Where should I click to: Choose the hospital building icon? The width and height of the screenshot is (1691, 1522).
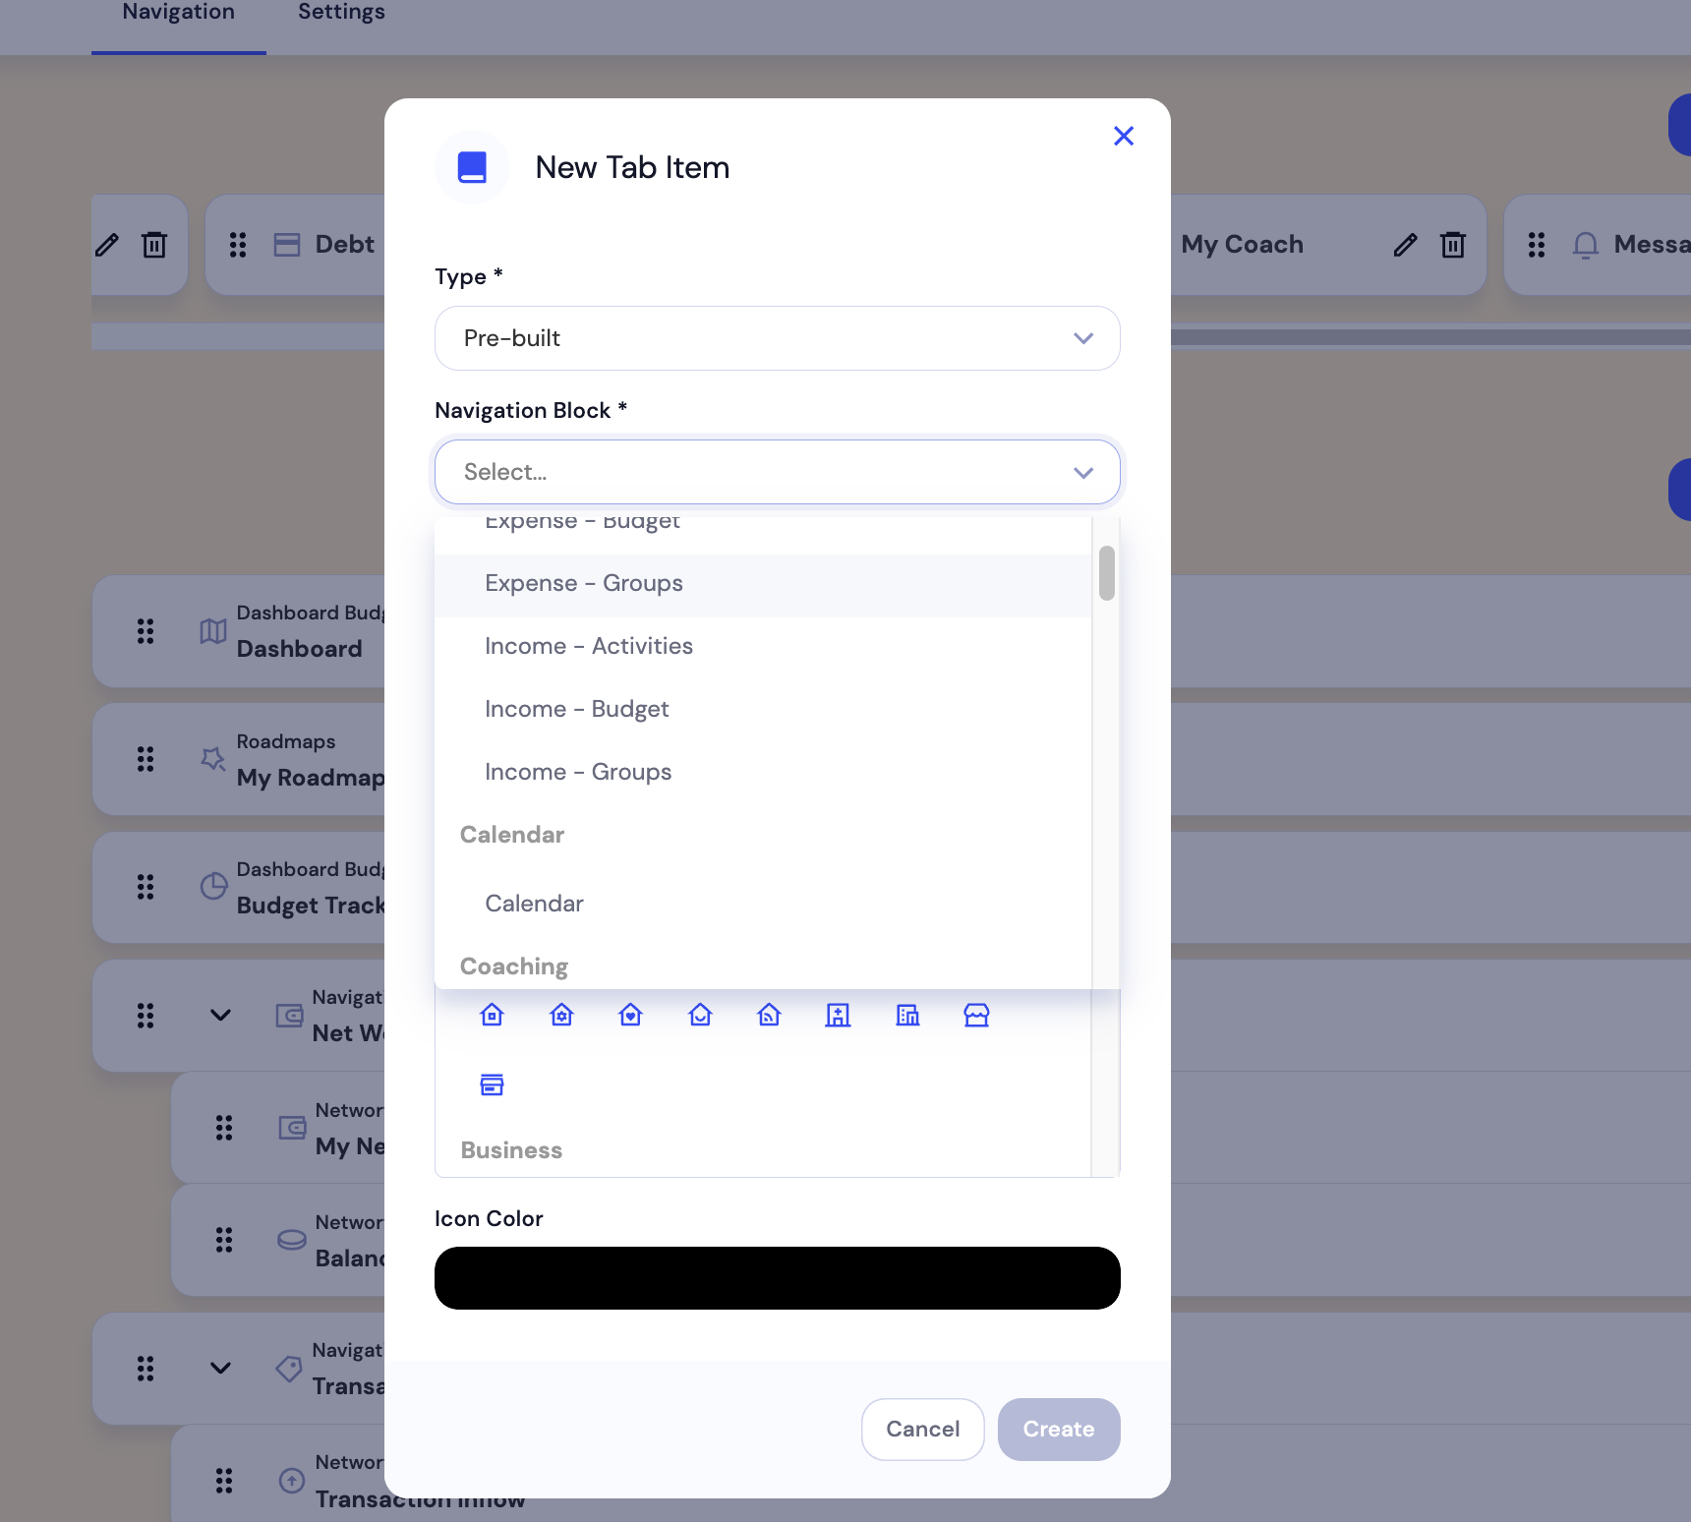coord(838,1015)
